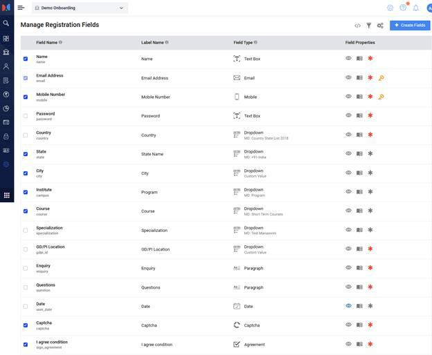Open the apps grid at the sidebar bottom
Screen dimensions: 432x355
click(x=7, y=195)
